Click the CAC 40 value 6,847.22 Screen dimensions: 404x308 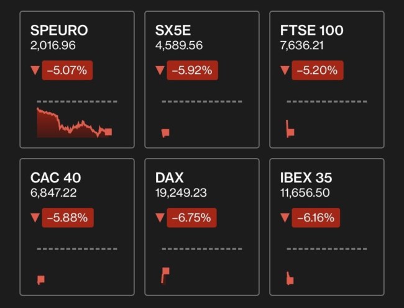point(53,193)
